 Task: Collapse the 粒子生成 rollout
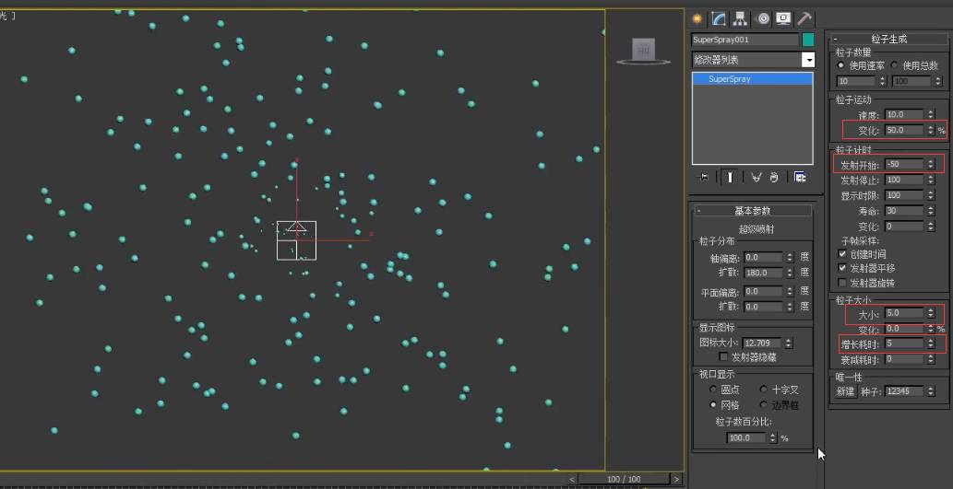tap(888, 39)
